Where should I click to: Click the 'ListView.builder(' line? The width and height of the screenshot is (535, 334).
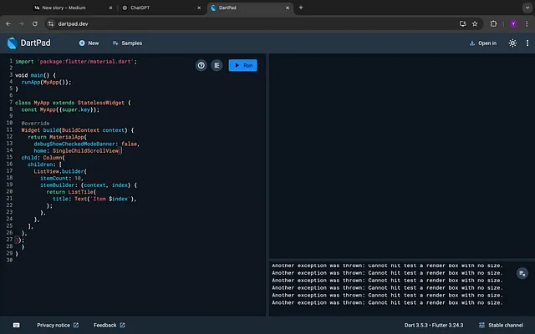(60, 171)
